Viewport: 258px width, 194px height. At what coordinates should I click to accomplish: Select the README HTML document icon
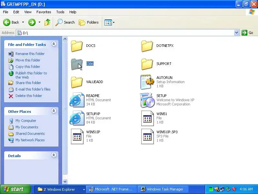click(x=77, y=100)
